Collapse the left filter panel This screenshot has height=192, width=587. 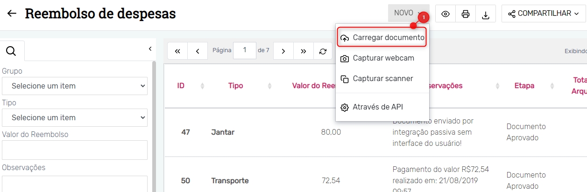150,48
